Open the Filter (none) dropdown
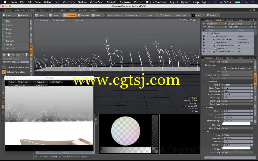Image resolution: width=258 pixels, height=161 pixels. 216,27
